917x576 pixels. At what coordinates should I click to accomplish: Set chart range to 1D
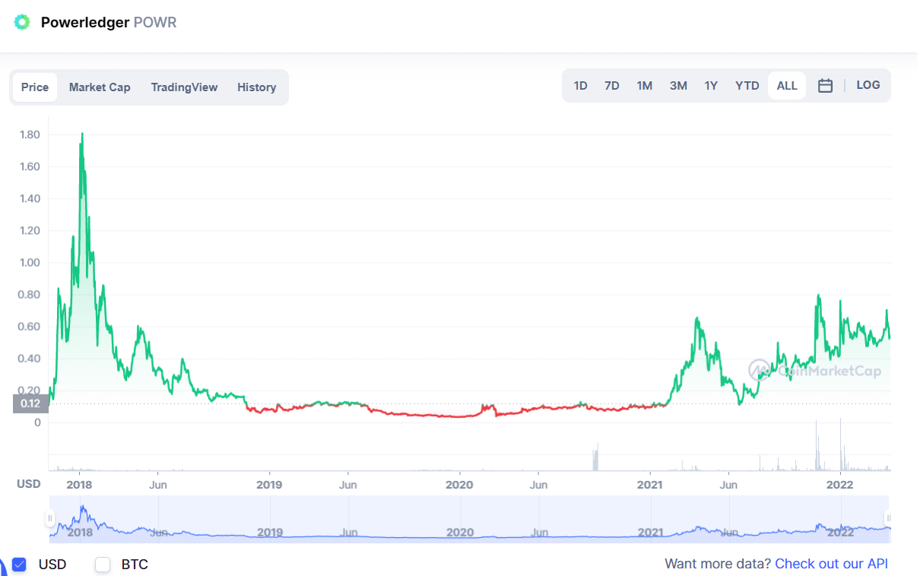tap(580, 86)
